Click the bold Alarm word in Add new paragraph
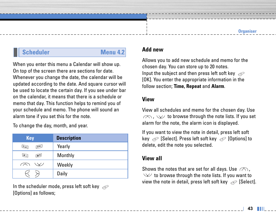This screenshot has height=221, width=276. coord(218,86)
